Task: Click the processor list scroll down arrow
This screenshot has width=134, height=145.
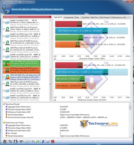Action: tap(50, 100)
